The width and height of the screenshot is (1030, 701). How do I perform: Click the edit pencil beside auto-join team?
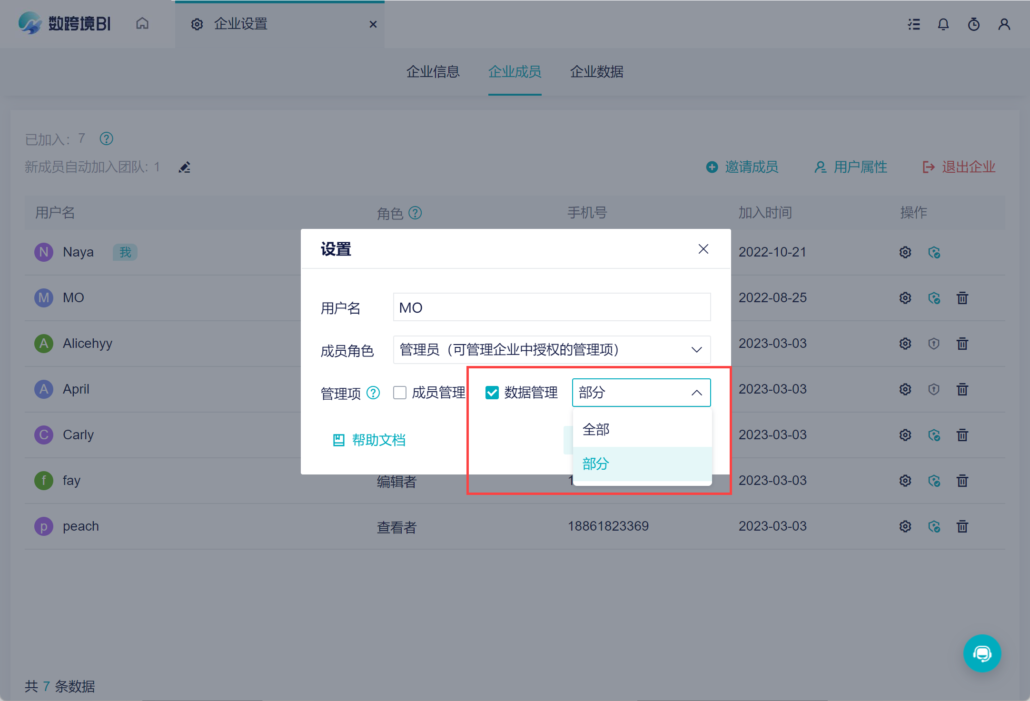click(x=185, y=168)
